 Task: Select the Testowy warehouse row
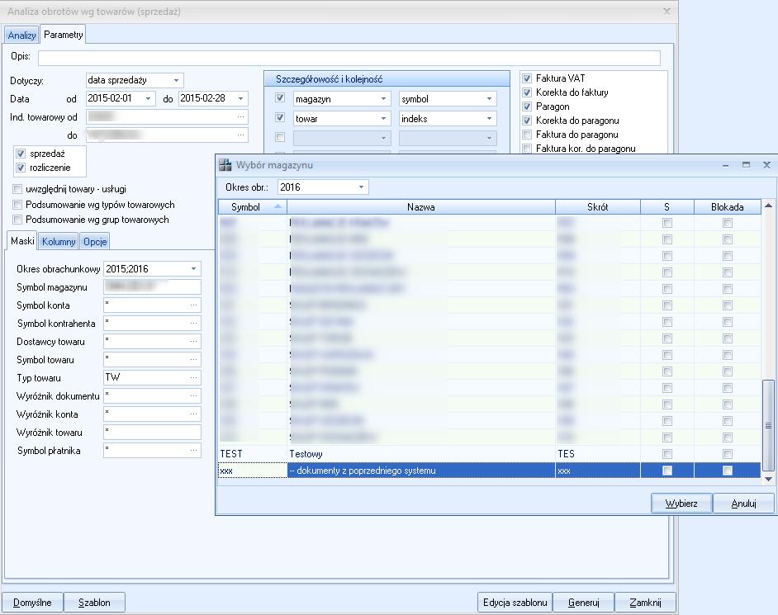(x=489, y=454)
